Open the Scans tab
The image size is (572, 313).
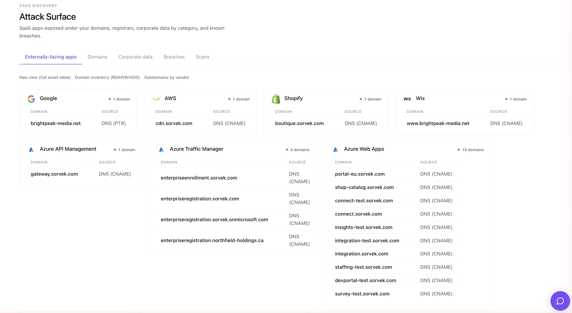(x=202, y=57)
